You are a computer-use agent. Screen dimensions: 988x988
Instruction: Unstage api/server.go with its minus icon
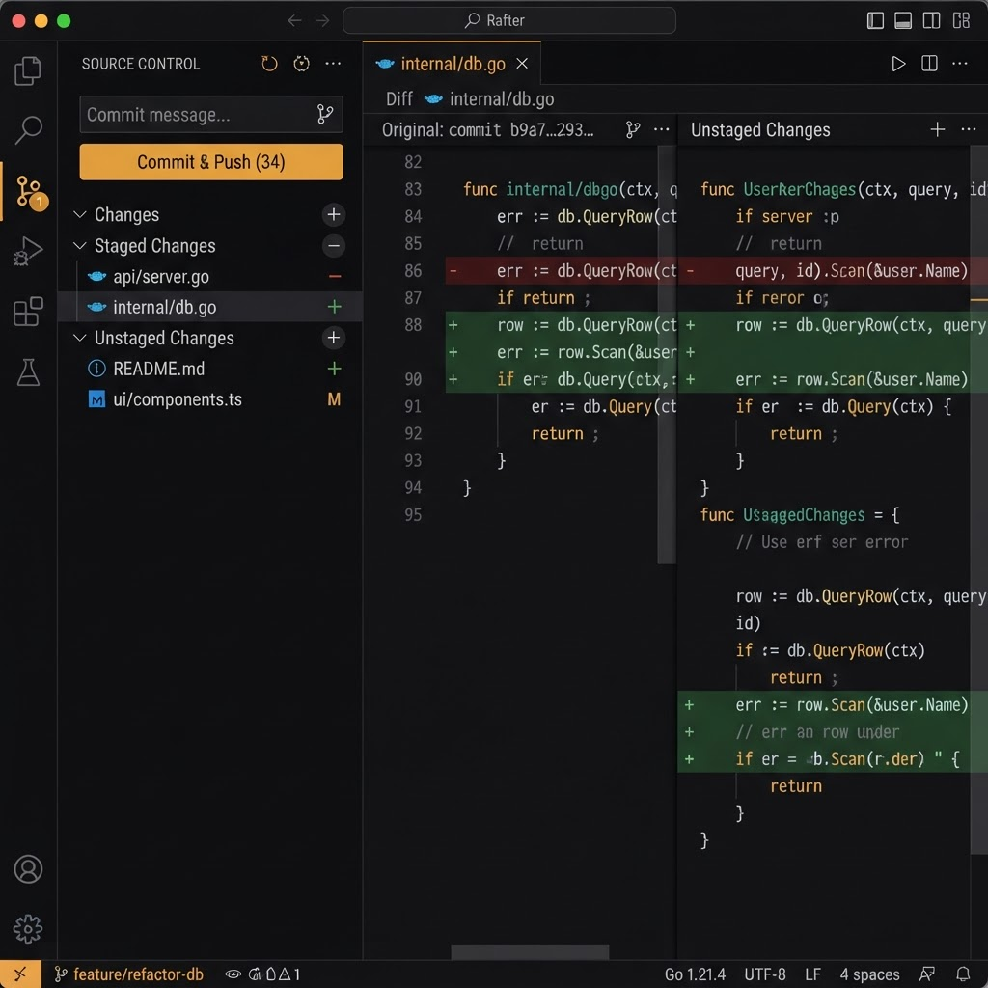coord(335,276)
